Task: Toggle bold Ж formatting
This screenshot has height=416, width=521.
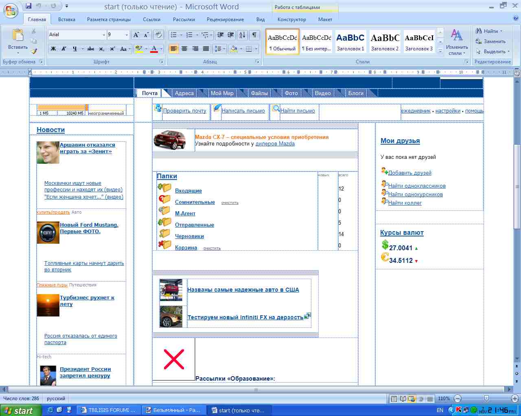Action: pos(53,49)
